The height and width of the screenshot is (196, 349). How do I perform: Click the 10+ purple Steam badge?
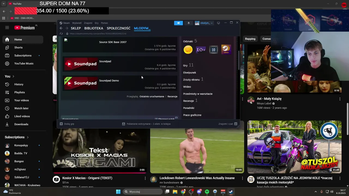[201, 50]
